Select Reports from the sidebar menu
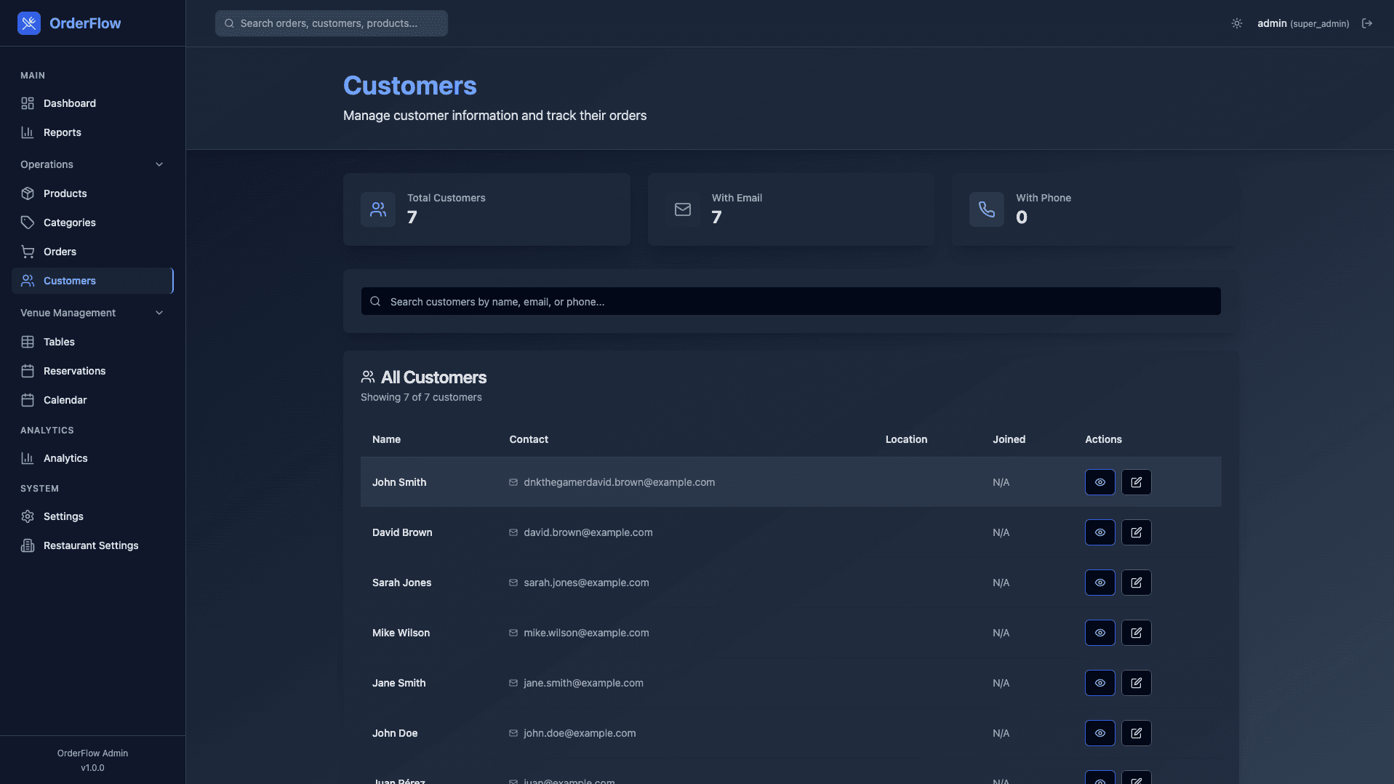Screen dimensions: 1394x784 [x=63, y=132]
